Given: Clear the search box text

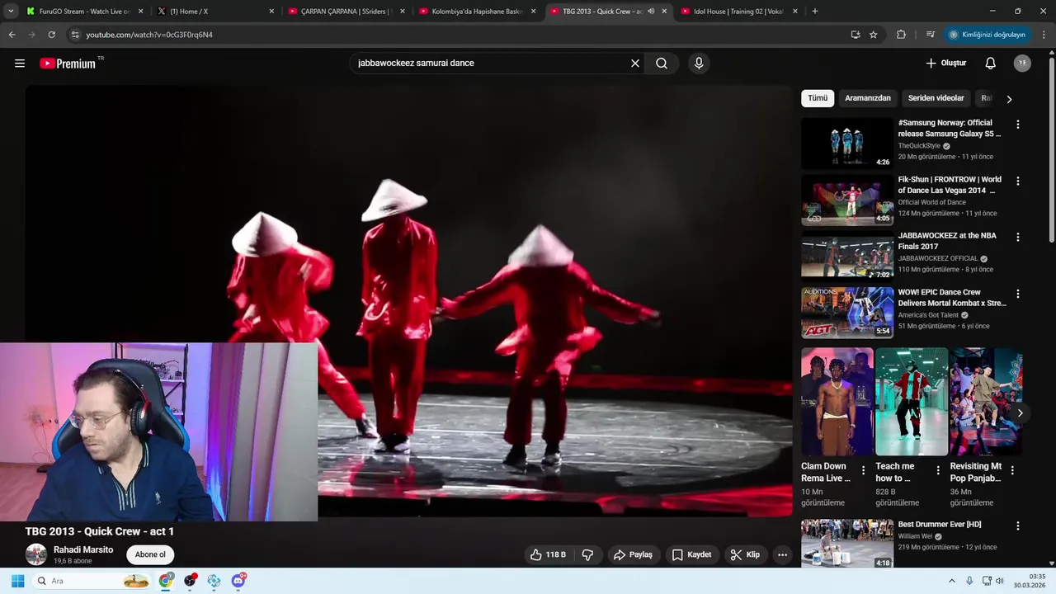Looking at the screenshot, I should pos(635,64).
